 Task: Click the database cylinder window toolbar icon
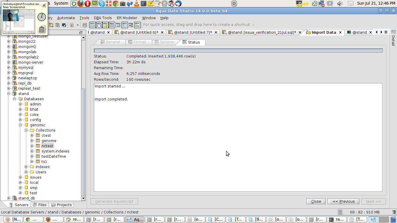(x=105, y=25)
